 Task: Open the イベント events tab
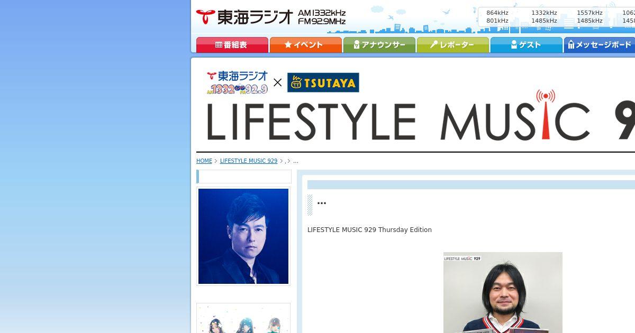tap(305, 45)
